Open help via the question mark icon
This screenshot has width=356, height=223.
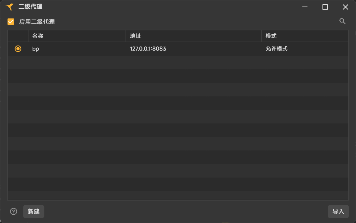14,211
